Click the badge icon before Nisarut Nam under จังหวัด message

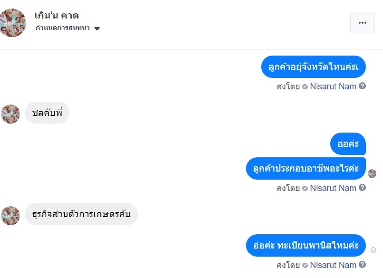(x=305, y=86)
